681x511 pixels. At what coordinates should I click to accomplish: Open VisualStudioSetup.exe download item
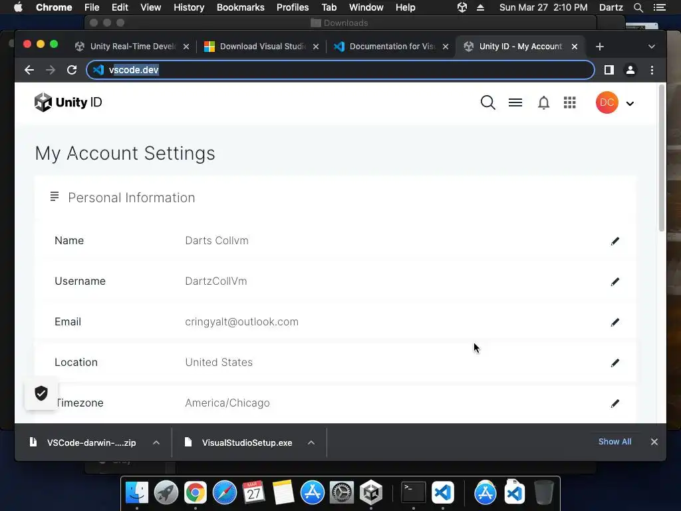(239, 442)
